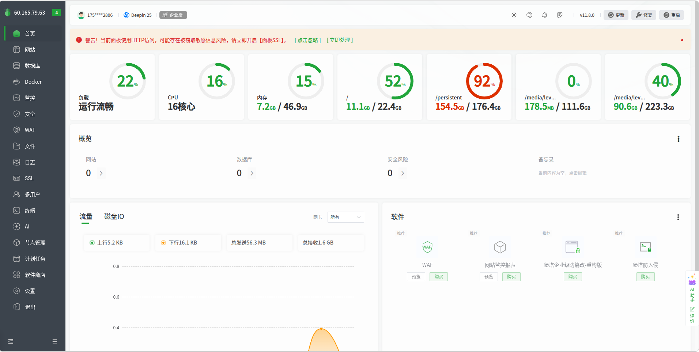Open notifications bell icon
Screen dimensions: 699x352
coord(545,15)
